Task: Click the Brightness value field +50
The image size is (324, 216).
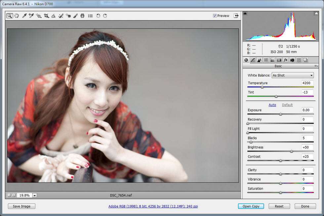Action: 307,147
